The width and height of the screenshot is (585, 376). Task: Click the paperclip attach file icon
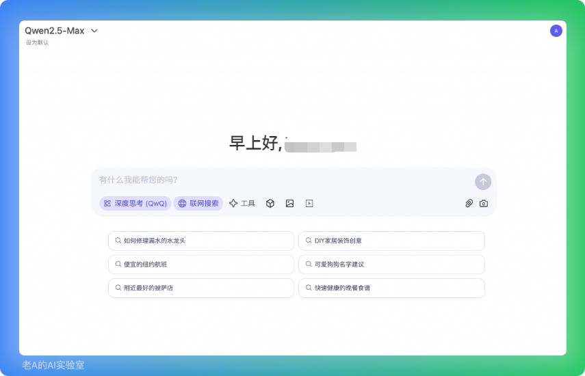point(469,204)
